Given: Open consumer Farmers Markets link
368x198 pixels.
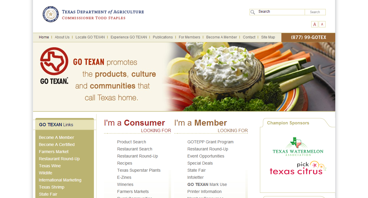Looking at the screenshot, I should click(133, 191).
